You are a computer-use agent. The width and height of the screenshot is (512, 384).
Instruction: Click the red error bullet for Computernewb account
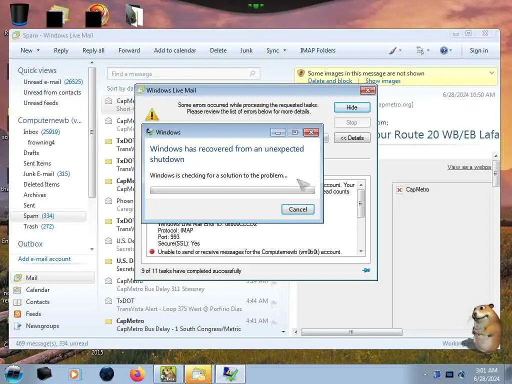152,252
